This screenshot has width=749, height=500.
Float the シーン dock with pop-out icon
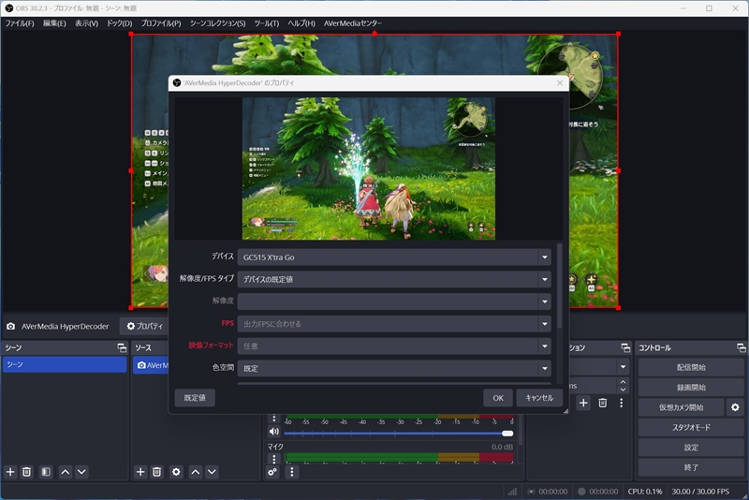pyautogui.click(x=122, y=347)
